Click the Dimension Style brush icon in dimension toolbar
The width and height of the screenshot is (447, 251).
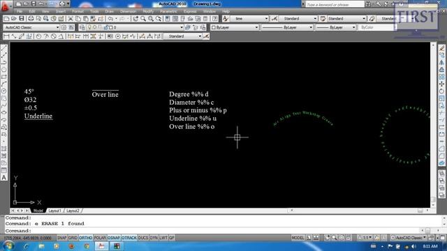coord(206,36)
